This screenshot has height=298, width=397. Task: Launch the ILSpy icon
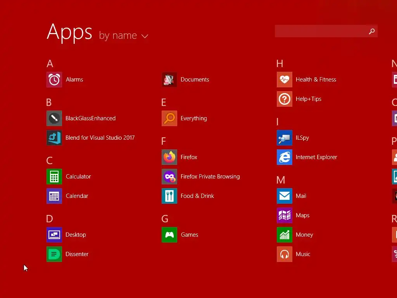285,138
